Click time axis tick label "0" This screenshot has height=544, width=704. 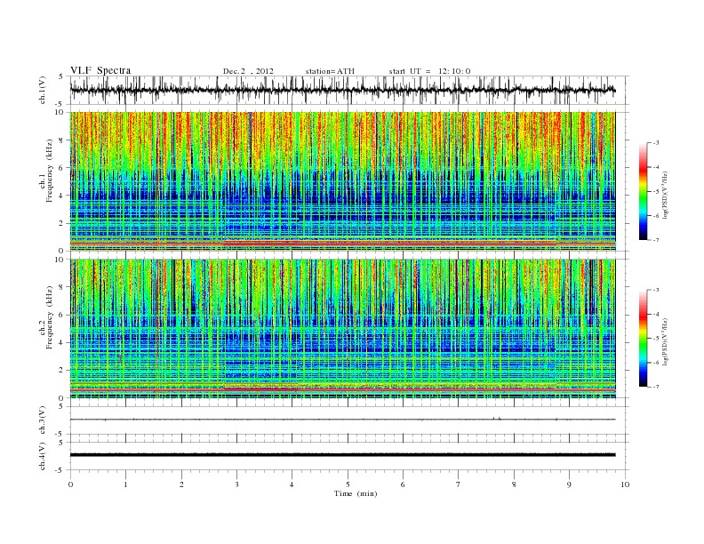(70, 484)
